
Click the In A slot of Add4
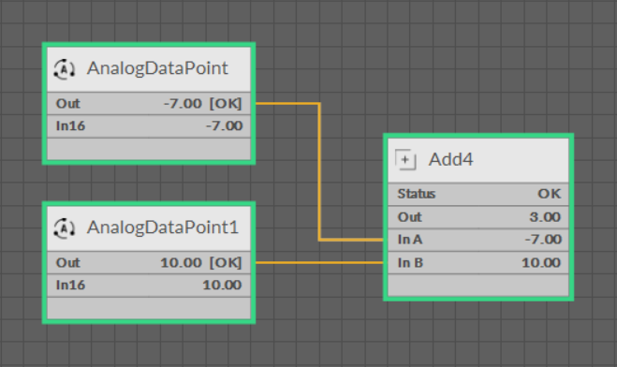coord(478,239)
